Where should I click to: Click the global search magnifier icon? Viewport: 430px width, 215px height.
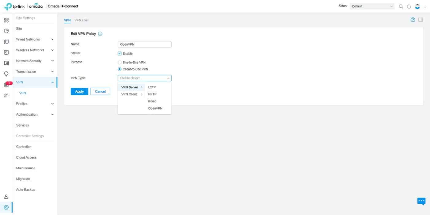tap(401, 6)
